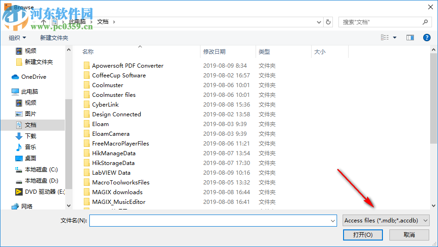Select the MAGIX downloads folder name
Image resolution: width=438 pixels, height=247 pixels.
point(117,192)
